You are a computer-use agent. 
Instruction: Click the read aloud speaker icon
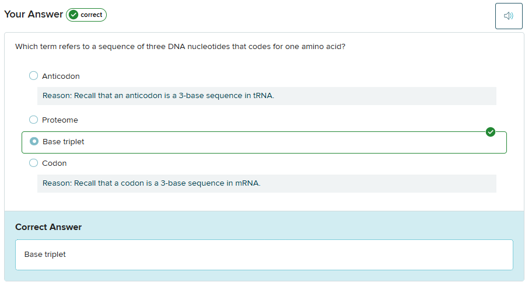click(x=508, y=16)
